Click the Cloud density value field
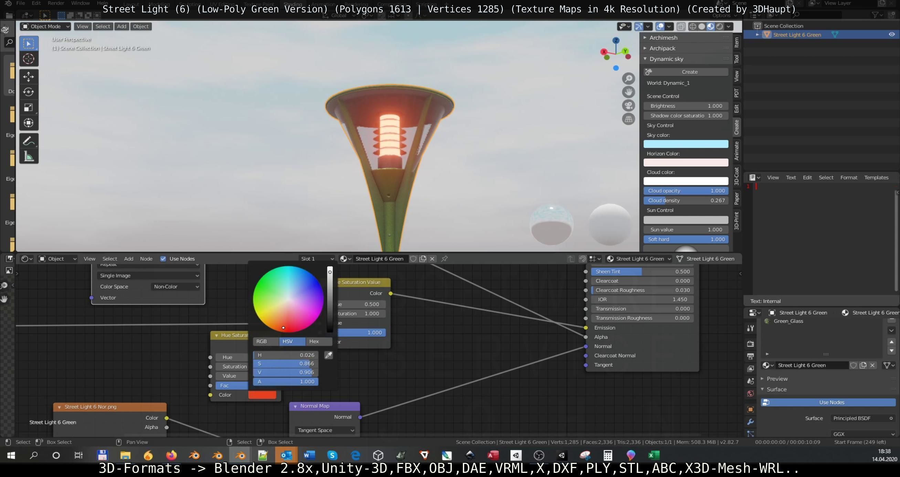Image resolution: width=900 pixels, height=477 pixels. point(686,200)
